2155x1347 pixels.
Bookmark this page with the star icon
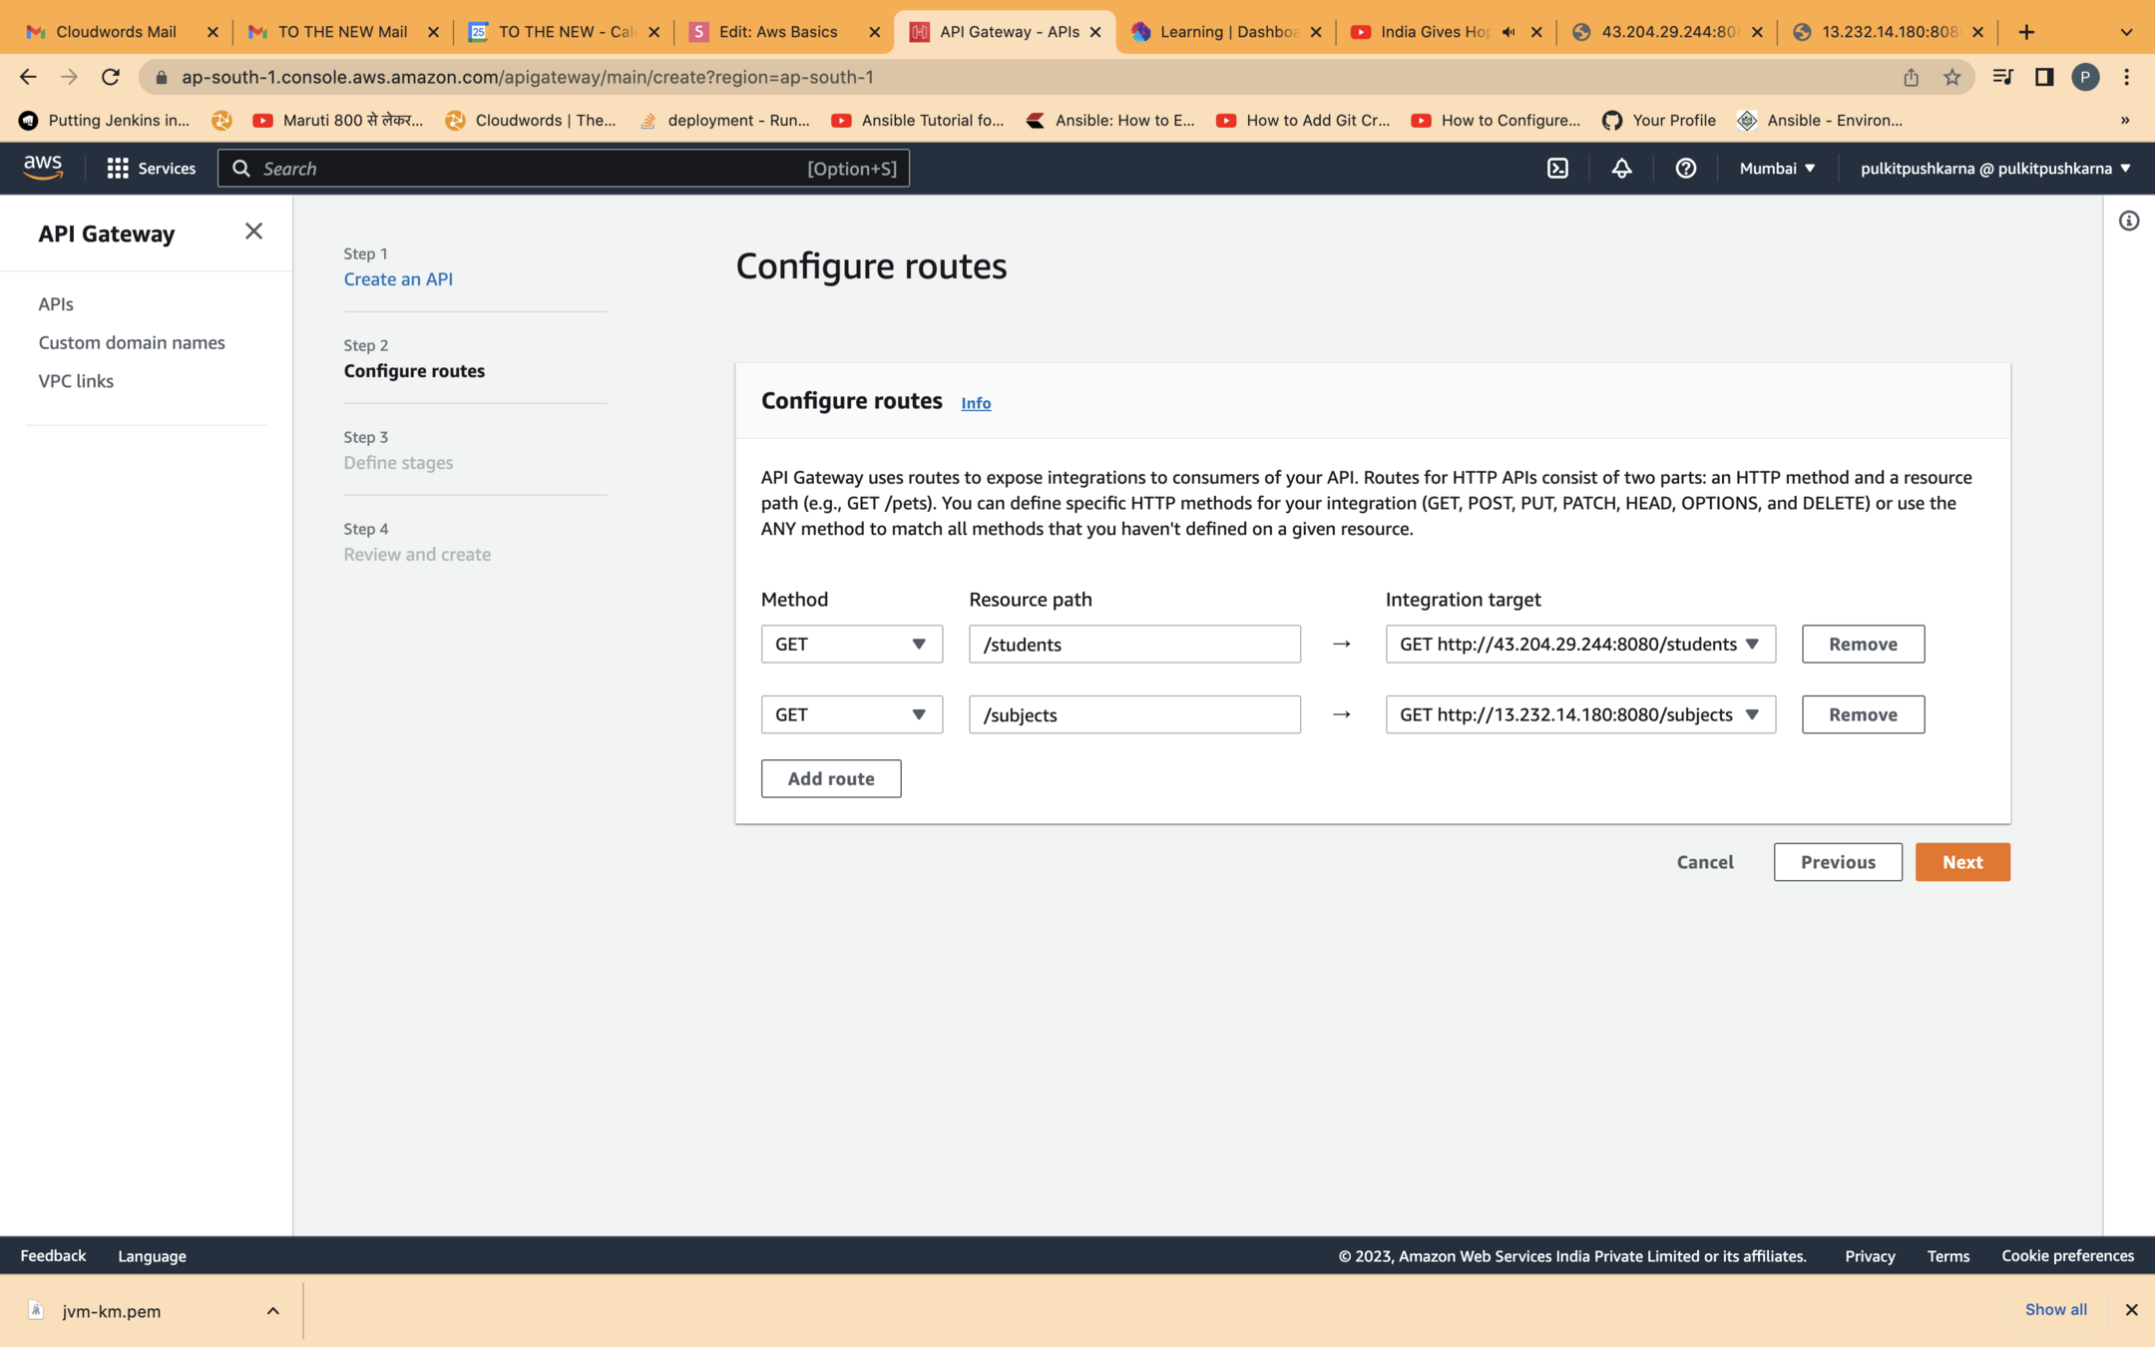pyautogui.click(x=1951, y=77)
